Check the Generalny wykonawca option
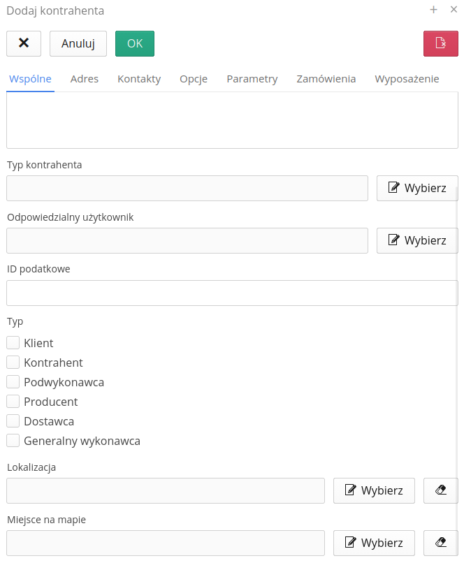Screen dimensions: 464x563 [13, 441]
